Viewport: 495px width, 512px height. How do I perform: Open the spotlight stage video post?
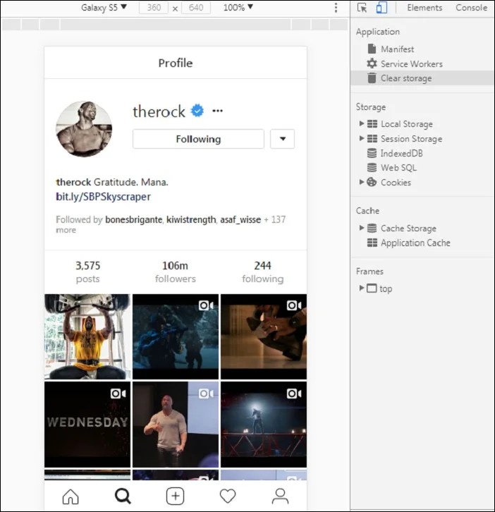[264, 425]
